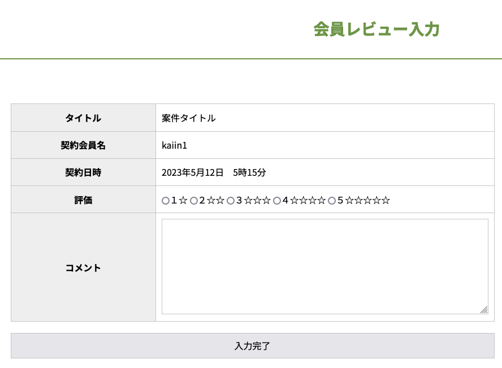Click the コメント row header cell

click(x=83, y=268)
